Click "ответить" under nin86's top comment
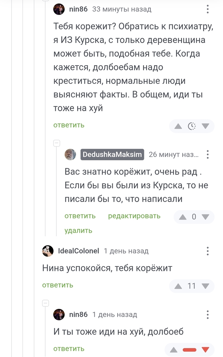This screenshot has width=223, height=357. [69, 125]
